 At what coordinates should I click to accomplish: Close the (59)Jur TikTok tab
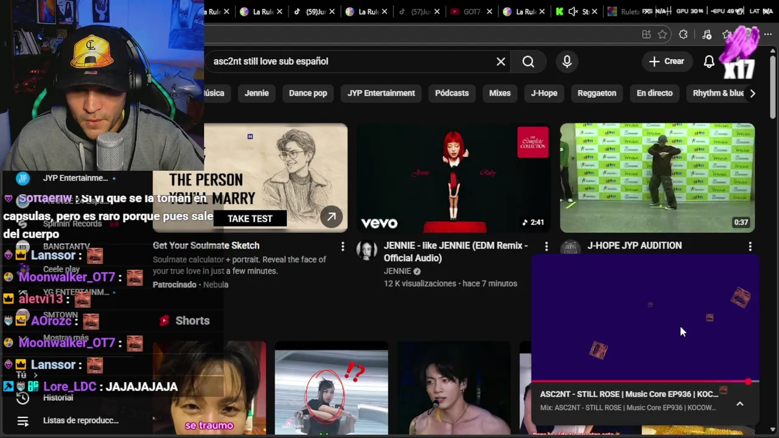332,12
